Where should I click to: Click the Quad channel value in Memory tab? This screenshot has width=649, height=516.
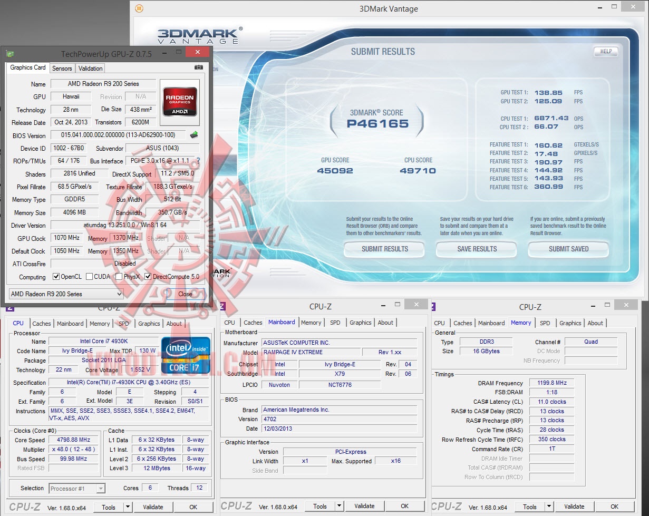tap(590, 342)
